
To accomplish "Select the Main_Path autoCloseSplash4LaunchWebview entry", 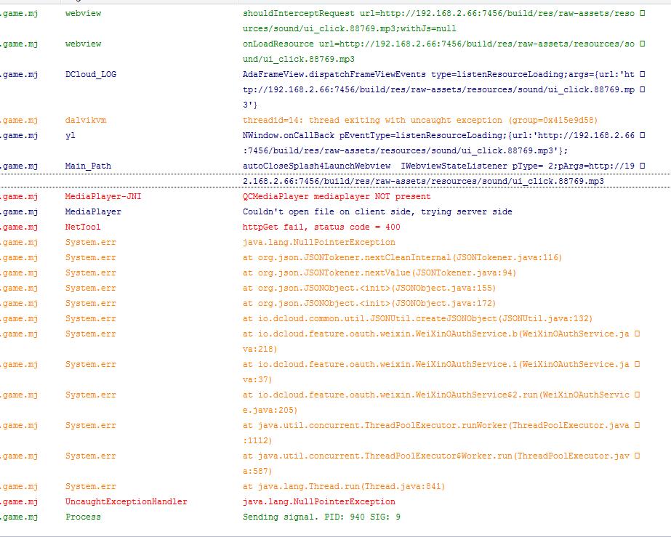I will (x=436, y=166).
